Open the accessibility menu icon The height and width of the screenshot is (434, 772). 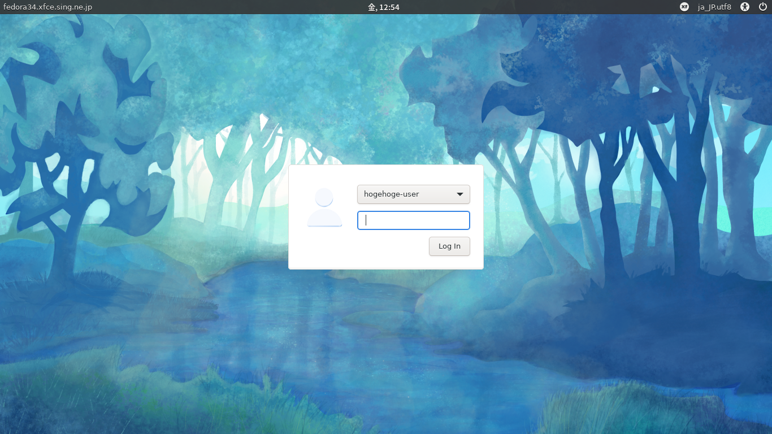click(745, 7)
